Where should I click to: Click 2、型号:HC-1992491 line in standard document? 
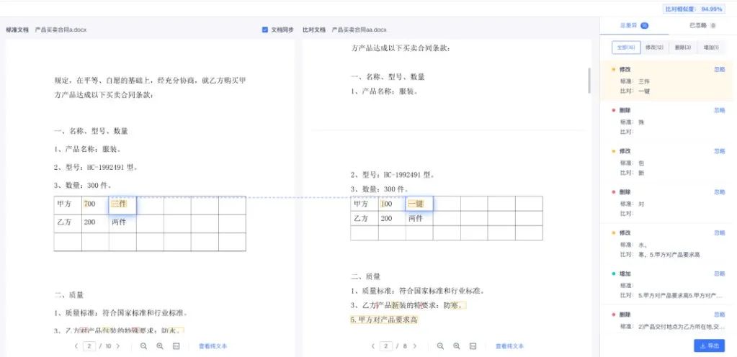click(95, 167)
